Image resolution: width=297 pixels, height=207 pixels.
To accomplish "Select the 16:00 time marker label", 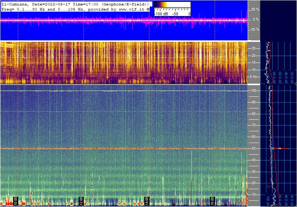I will click(212, 200).
